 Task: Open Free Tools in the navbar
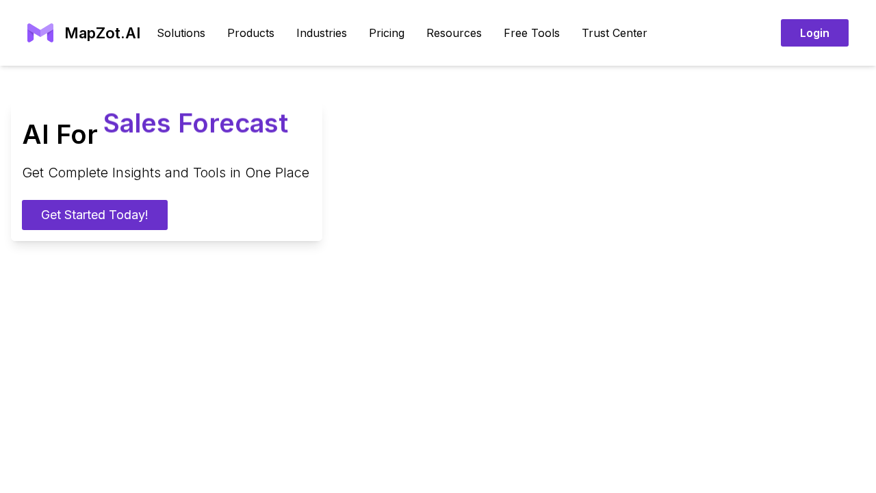coord(531,33)
